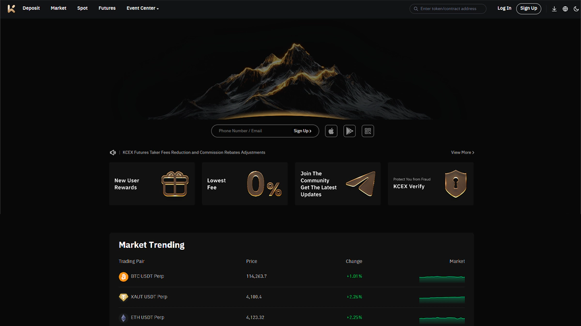Expand the Event Center dropdown

[x=142, y=8]
